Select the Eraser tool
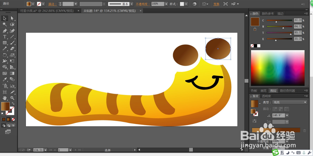 coord(12,49)
